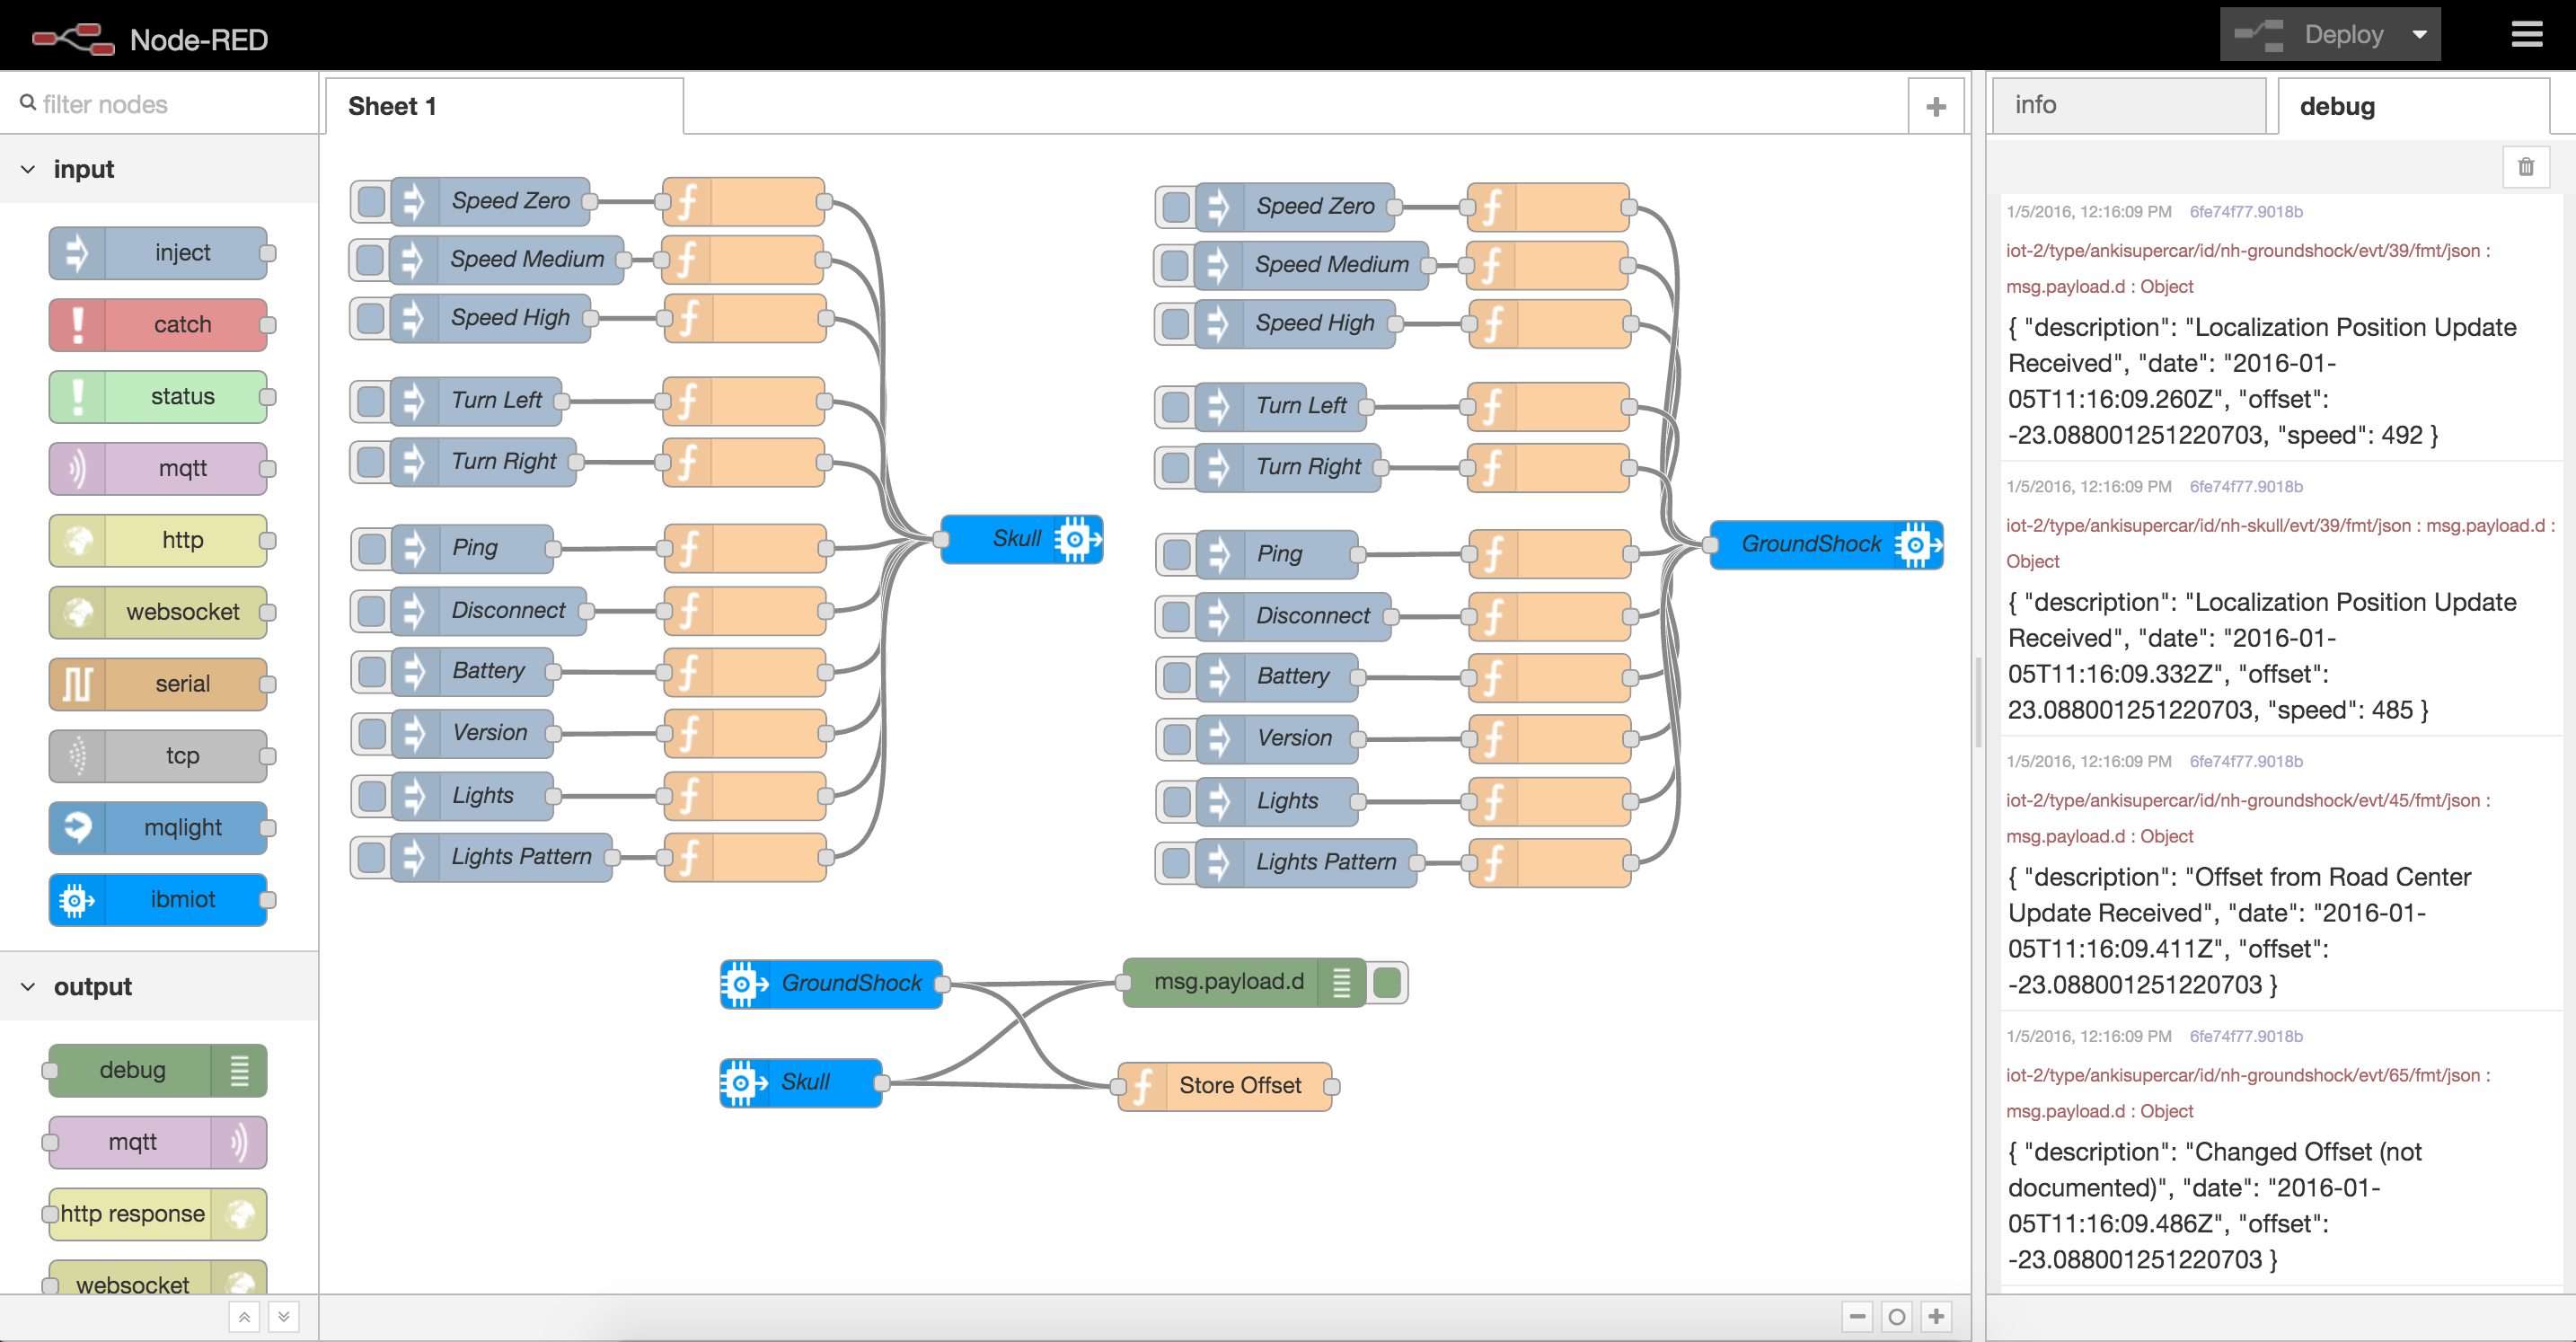Select the Sheet 1 tab
The height and width of the screenshot is (1342, 2576).
tap(392, 105)
